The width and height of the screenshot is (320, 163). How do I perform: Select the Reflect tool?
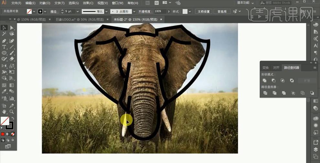pos(4,66)
